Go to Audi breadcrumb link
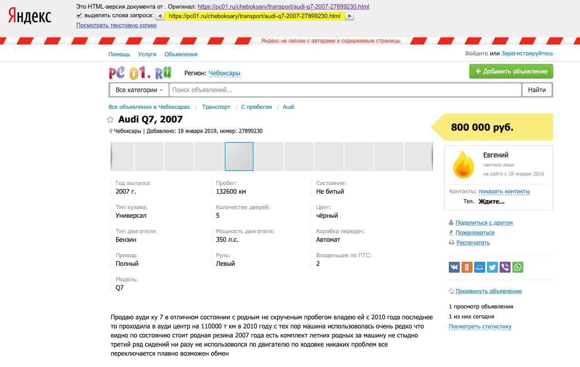The image size is (580, 367). 289,107
